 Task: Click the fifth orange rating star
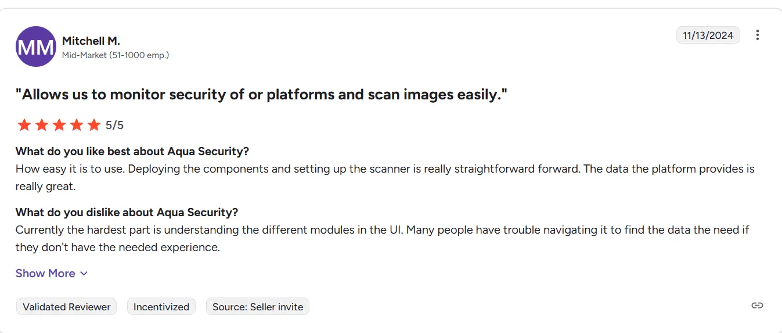pyautogui.click(x=93, y=125)
